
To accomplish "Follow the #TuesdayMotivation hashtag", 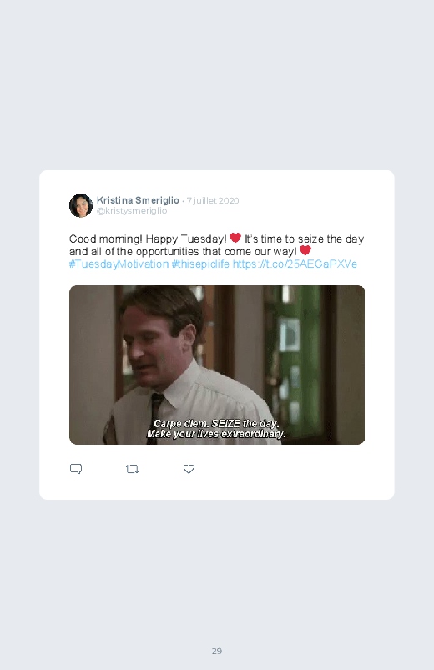I will tap(119, 264).
